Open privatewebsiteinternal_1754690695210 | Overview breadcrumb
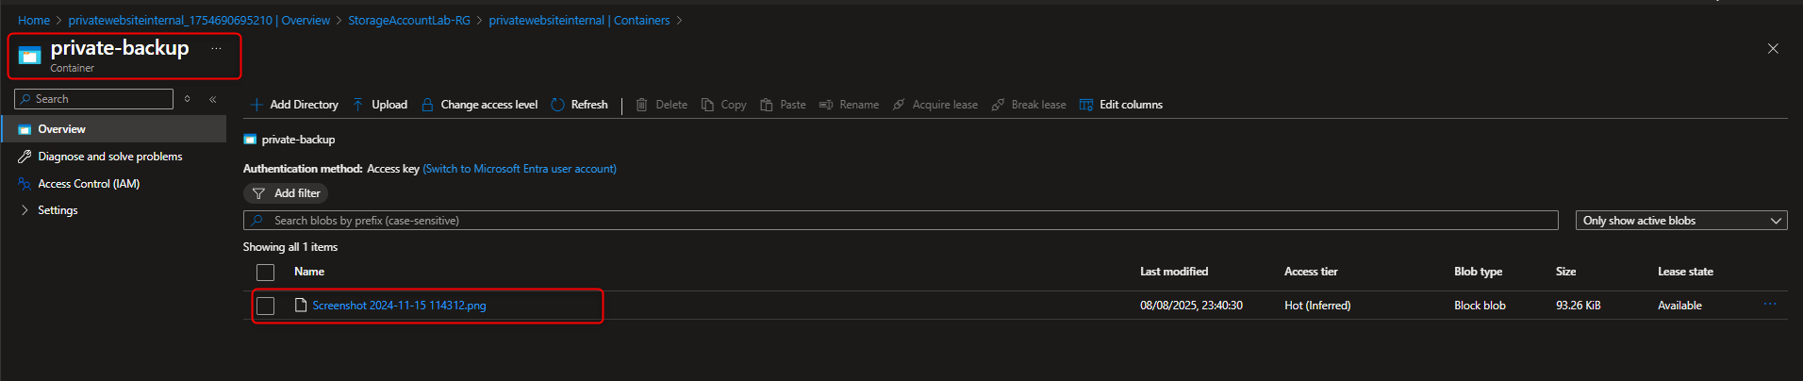Viewport: 1803px width, 381px height. click(199, 20)
